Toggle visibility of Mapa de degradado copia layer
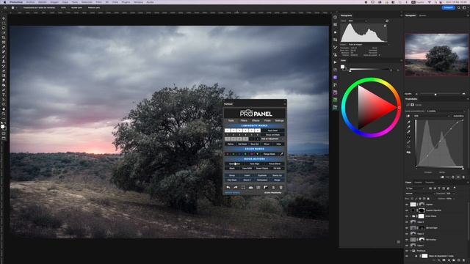Screen dimensions: 470x264 [407, 256]
